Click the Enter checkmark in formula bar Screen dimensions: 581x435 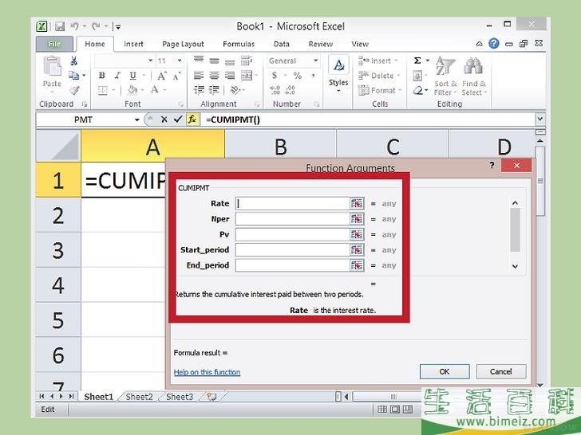178,120
